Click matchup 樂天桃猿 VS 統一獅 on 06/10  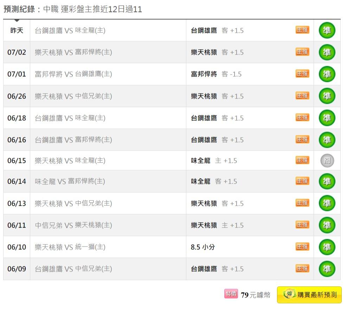pyautogui.click(x=70, y=247)
